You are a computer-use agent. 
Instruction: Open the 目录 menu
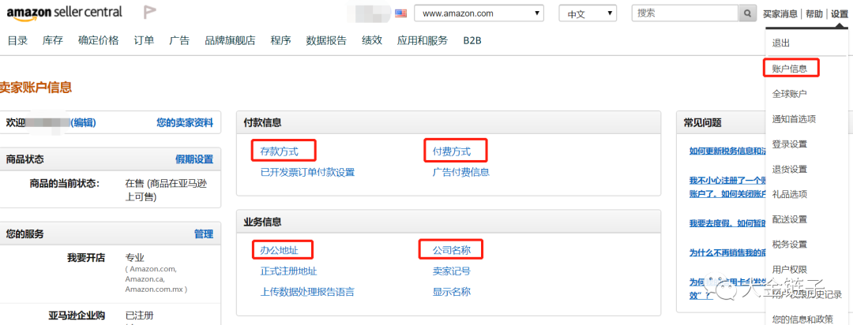17,40
